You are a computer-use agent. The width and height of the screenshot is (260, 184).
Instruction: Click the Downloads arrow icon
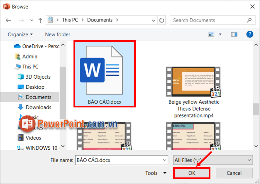(20, 107)
